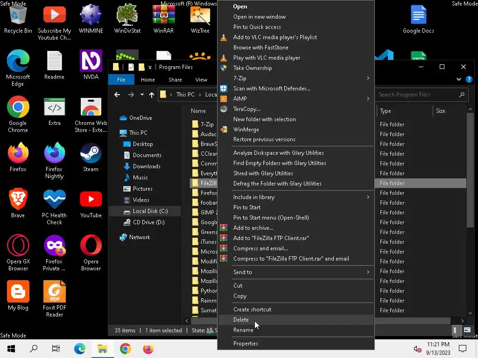Open the notification center icon
This screenshot has height=358, width=478.
463,349
